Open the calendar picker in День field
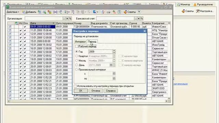 111,65
